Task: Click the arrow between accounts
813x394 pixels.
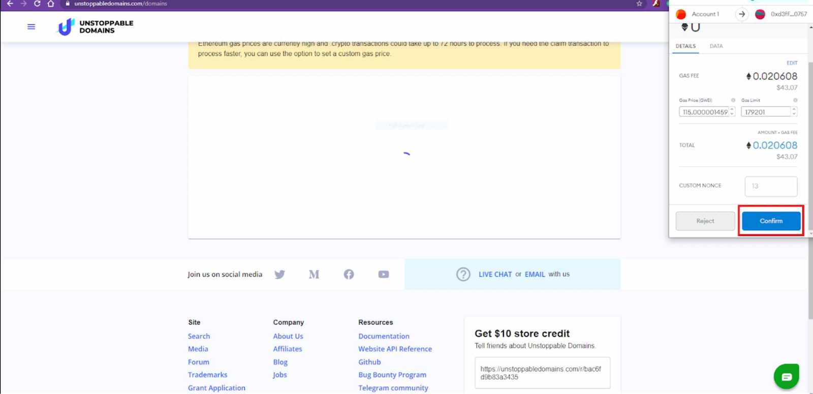Action: (x=742, y=14)
